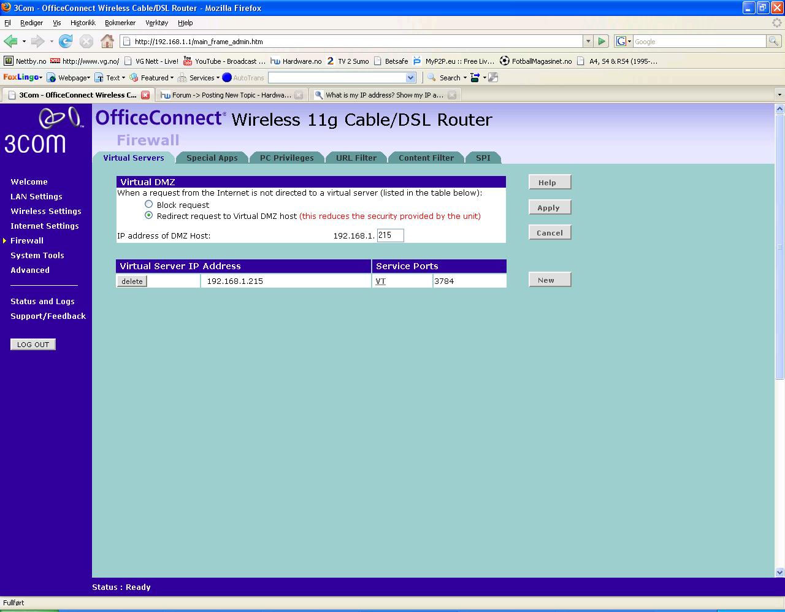
Task: Click the Forward navigation arrow
Action: point(38,41)
